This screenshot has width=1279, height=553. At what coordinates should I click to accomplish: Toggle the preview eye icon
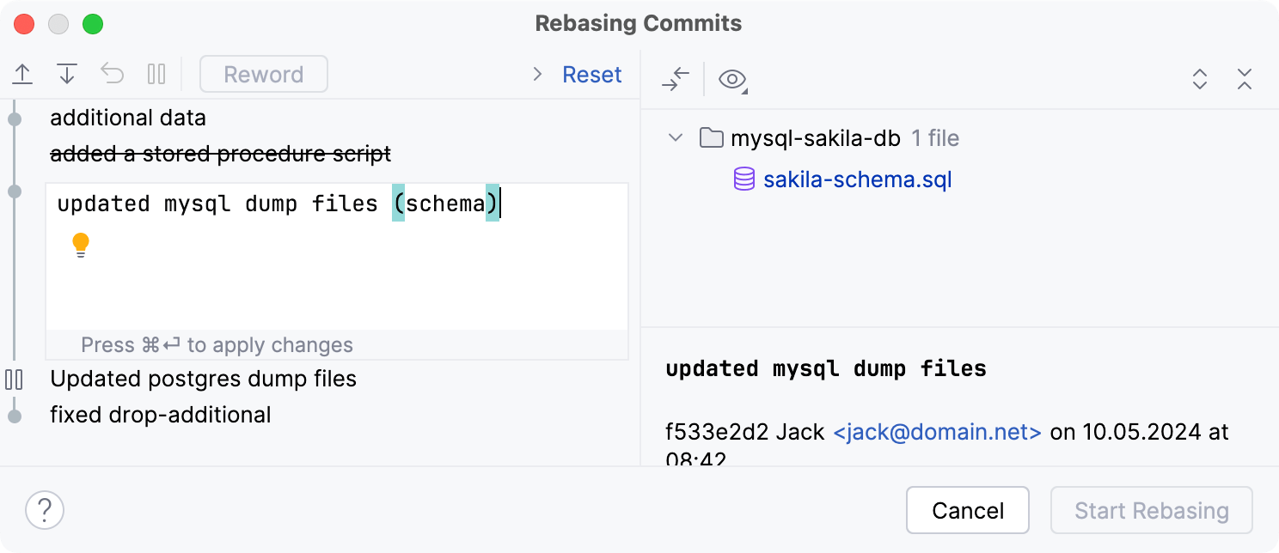tap(731, 79)
